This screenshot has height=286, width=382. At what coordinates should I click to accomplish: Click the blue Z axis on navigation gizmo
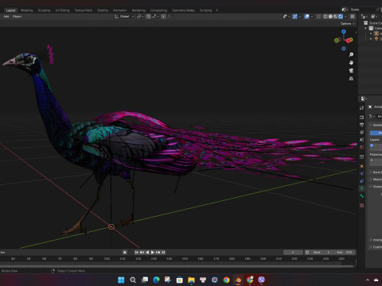344,32
